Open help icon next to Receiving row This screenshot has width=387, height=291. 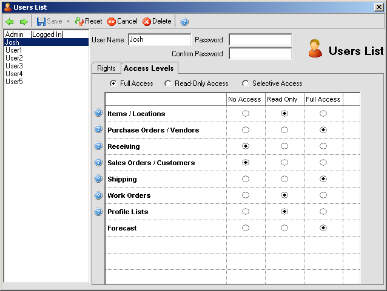(98, 146)
